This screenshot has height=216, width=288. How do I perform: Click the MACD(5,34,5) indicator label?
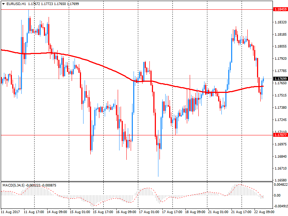(x=13, y=185)
